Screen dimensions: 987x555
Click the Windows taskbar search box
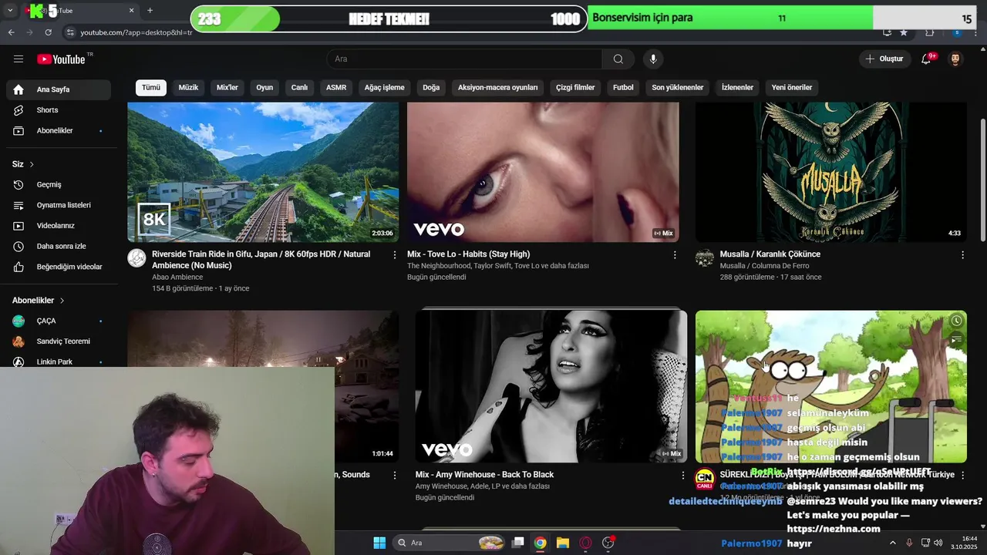450,543
